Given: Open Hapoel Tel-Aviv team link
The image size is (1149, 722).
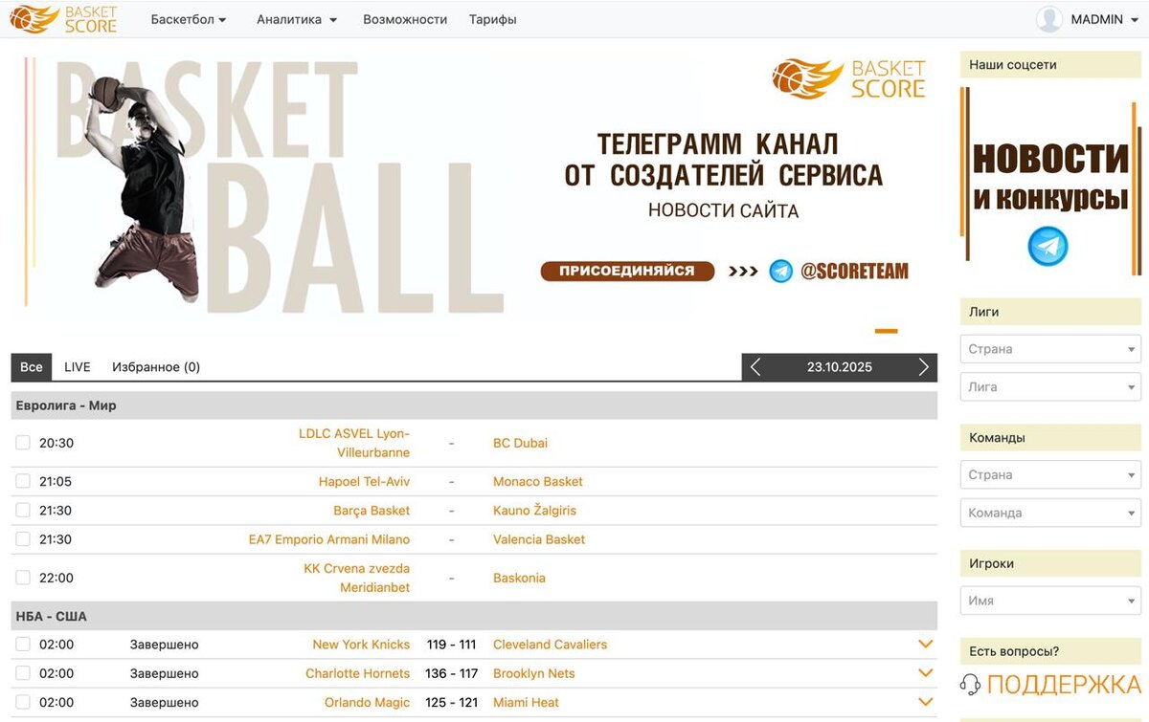Looking at the screenshot, I should tap(364, 481).
